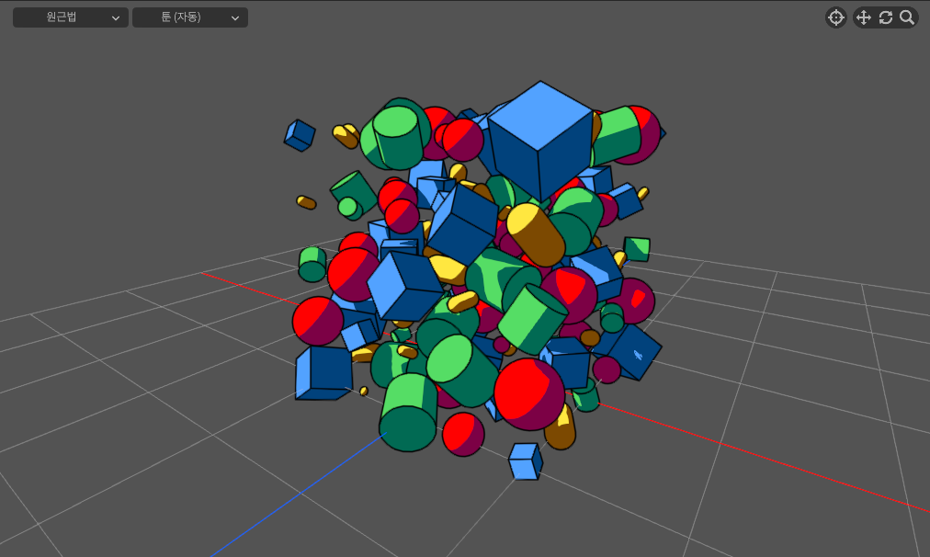Viewport: 930px width, 557px height.
Task: Click the crosshair focus-on-target icon
Action: [x=835, y=17]
